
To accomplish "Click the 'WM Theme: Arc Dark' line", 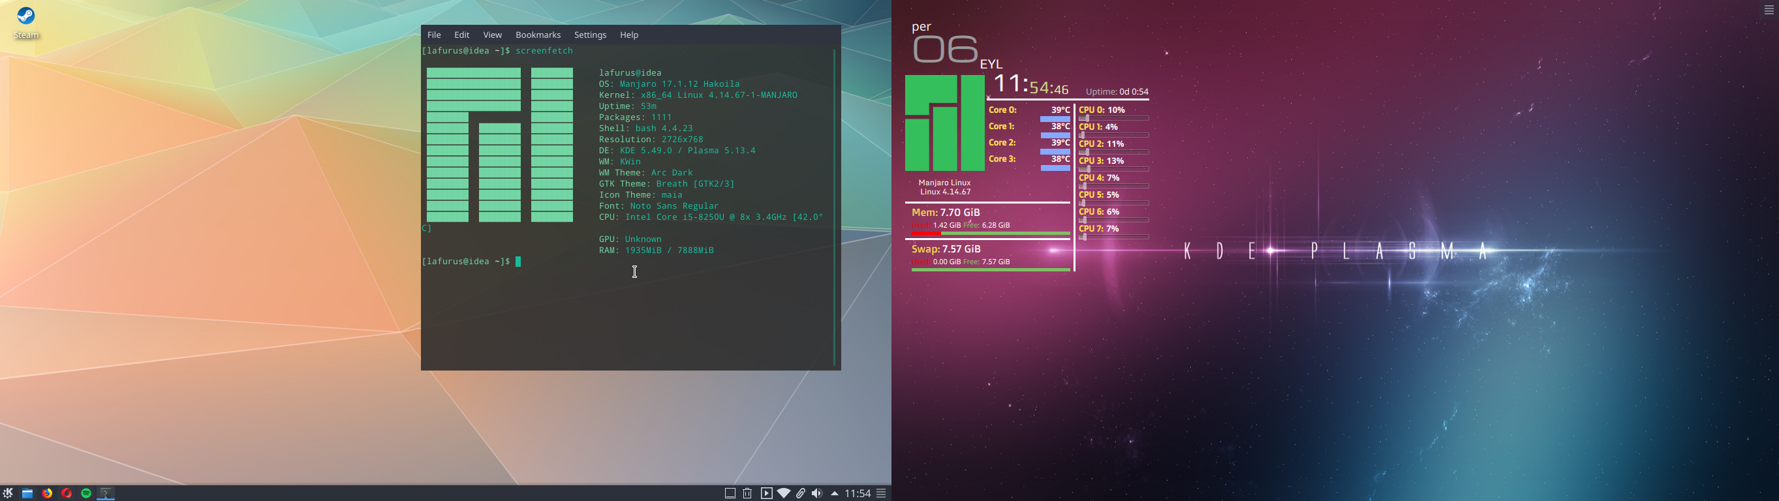I will pos(645,172).
